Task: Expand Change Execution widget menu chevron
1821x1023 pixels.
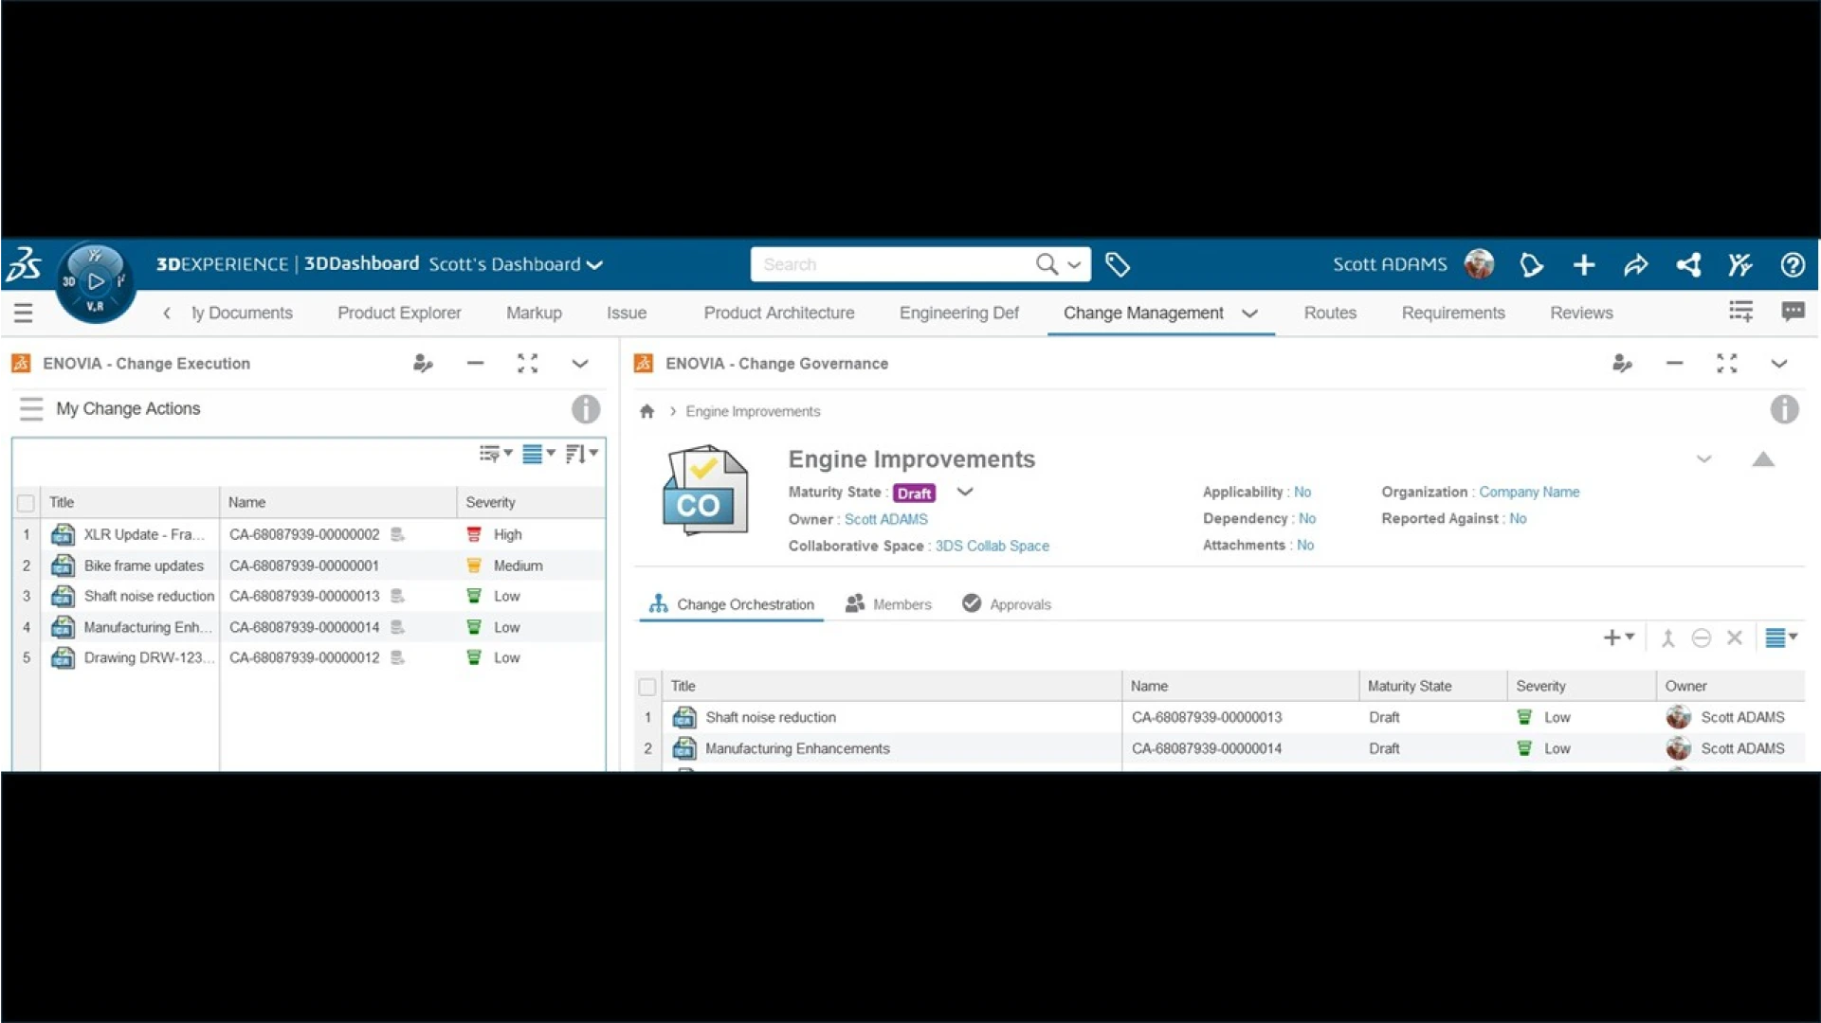Action: pyautogui.click(x=580, y=364)
